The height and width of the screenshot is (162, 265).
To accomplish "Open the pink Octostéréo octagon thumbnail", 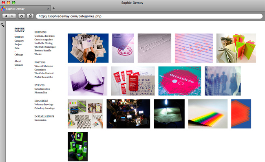I will (x=180, y=81).
